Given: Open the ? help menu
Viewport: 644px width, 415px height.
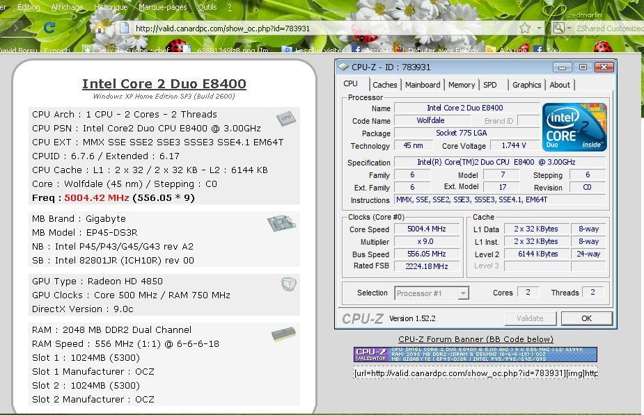Looking at the screenshot, I should (230, 7).
